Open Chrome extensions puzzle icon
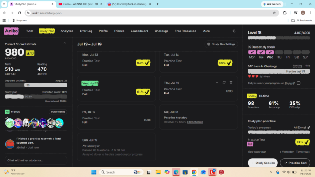 click(x=285, y=13)
